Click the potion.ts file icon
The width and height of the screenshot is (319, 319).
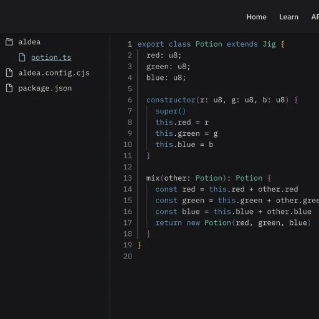coord(22,57)
